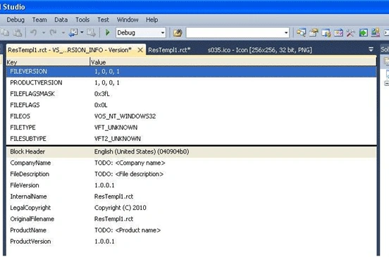Open the Solution Explorer side panel tab
The image size is (389, 257).
point(385,49)
